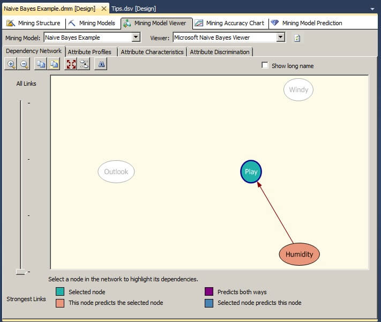Click the refresh viewer content icon
This screenshot has height=322, width=381.
(297, 38)
